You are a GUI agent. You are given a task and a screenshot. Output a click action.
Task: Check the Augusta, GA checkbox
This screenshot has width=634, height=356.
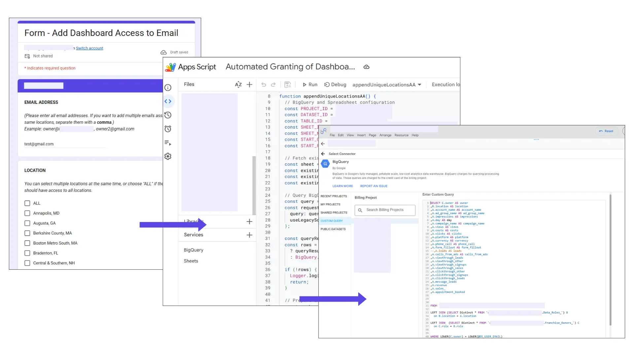point(27,223)
